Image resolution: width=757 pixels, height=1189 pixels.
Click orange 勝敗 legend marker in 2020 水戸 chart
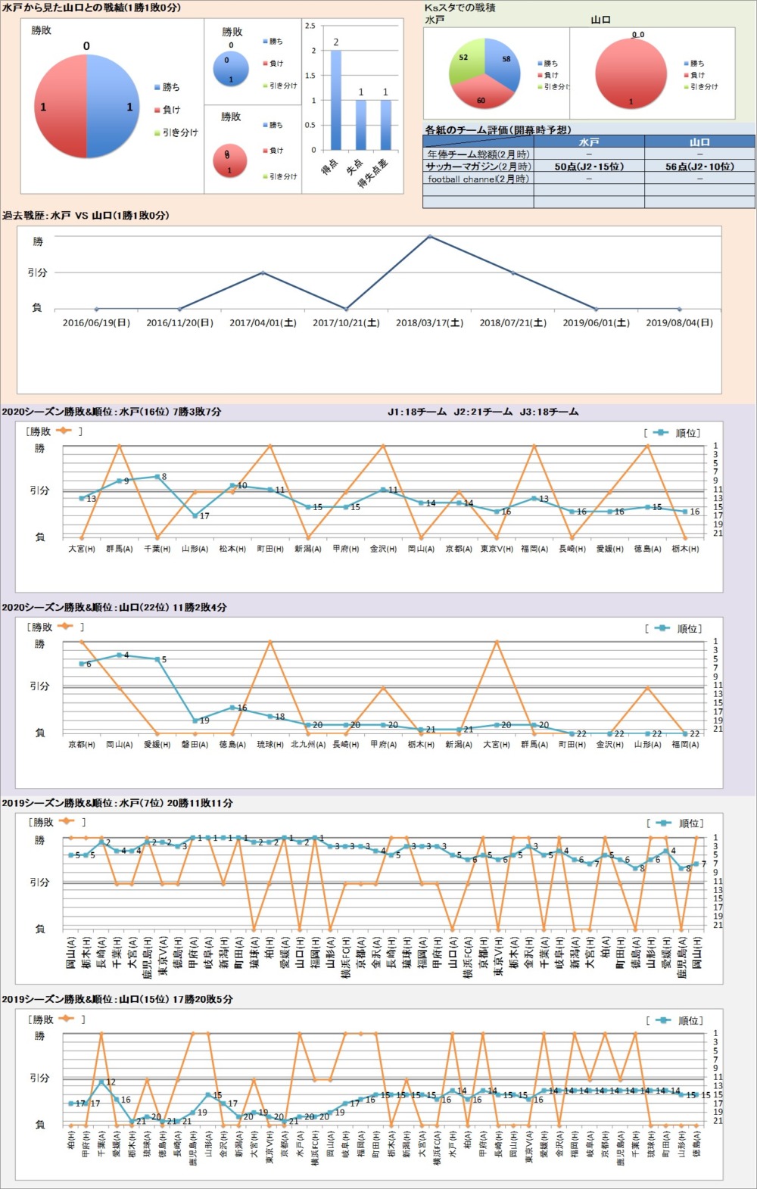(x=63, y=431)
